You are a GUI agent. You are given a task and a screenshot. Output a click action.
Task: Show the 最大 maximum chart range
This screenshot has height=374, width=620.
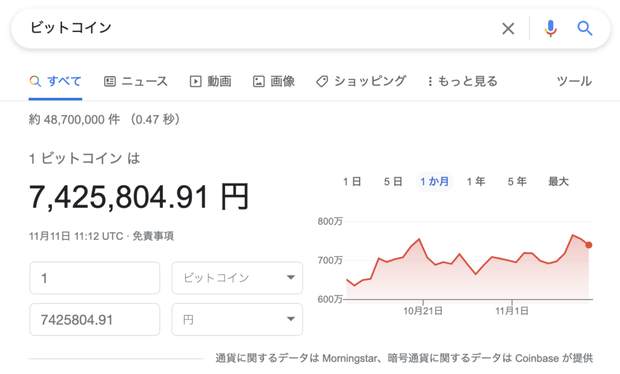558,182
